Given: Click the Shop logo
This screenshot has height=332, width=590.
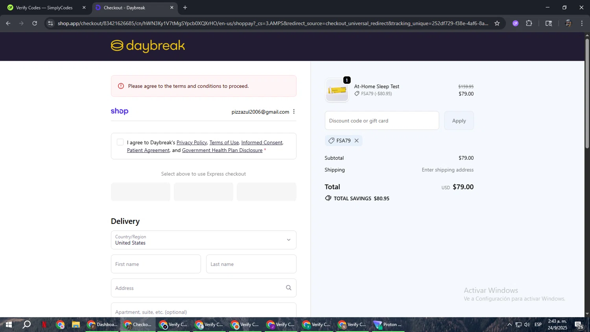Looking at the screenshot, I should [x=120, y=111].
